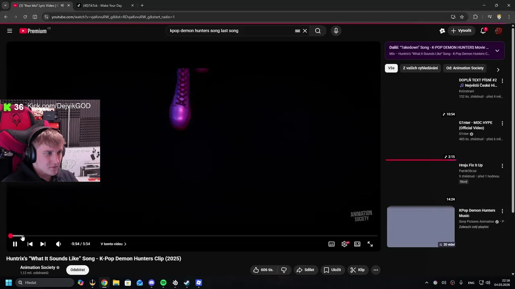Open Vytvořit create button
The width and height of the screenshot is (515, 289).
pos(461,31)
